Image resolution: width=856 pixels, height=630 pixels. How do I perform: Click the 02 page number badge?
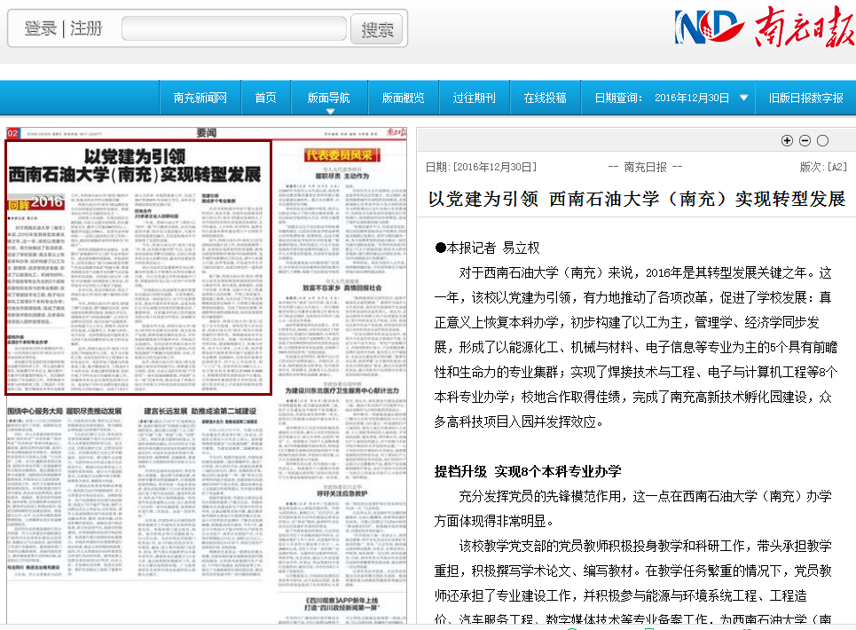coord(12,133)
